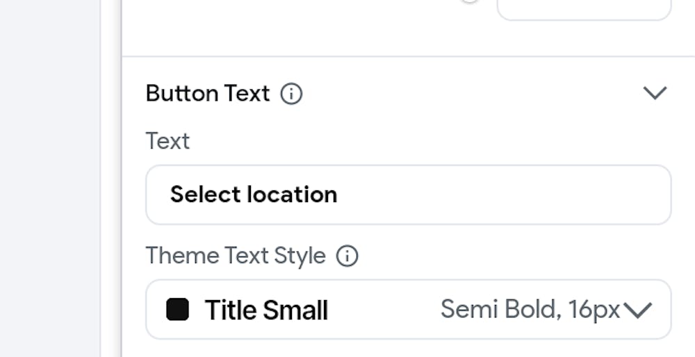Collapse the Button Text section chevron
Image resolution: width=695 pixels, height=357 pixels.
655,93
